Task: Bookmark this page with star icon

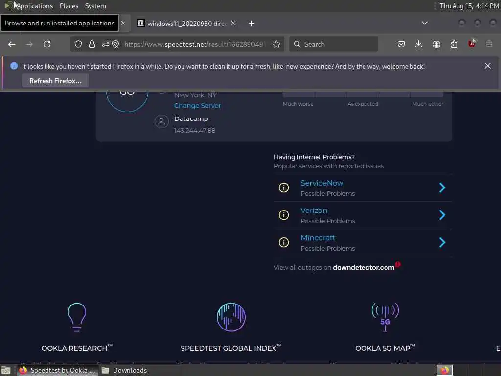Action: click(276, 44)
